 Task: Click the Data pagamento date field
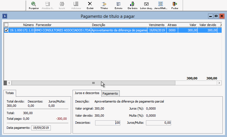(41, 128)
